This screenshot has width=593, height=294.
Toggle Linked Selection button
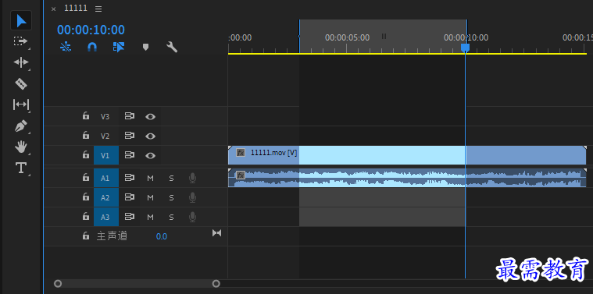point(119,47)
